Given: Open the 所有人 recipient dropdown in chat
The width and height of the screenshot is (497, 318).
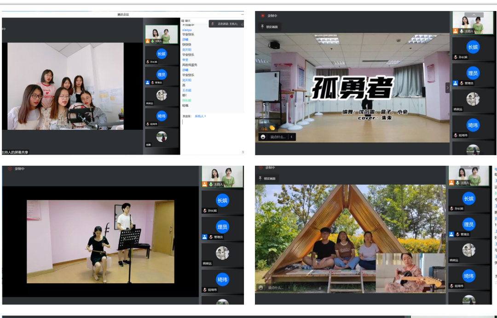Looking at the screenshot, I should click(x=200, y=116).
